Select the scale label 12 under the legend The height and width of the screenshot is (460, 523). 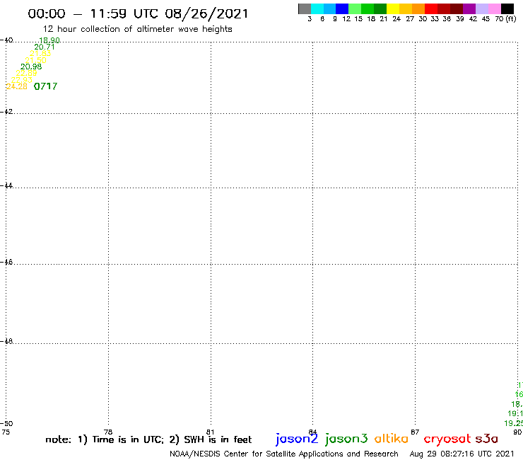pyautogui.click(x=346, y=19)
